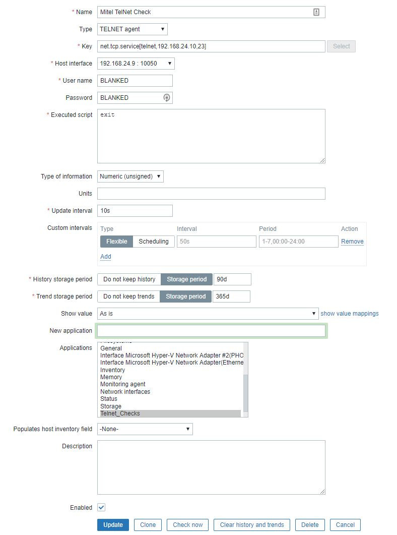Toggle the Enabled checkbox

pyautogui.click(x=101, y=507)
